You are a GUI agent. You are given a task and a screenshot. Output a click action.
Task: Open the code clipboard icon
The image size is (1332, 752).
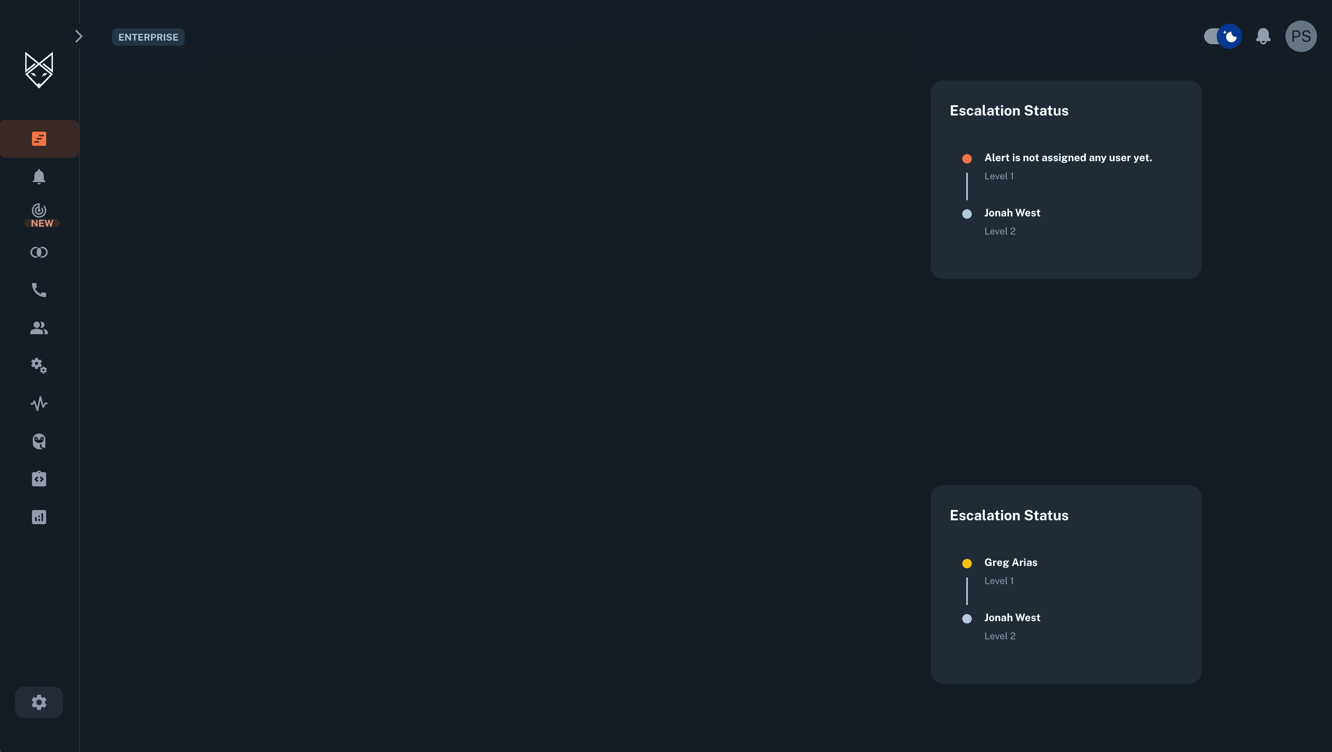pyautogui.click(x=39, y=479)
